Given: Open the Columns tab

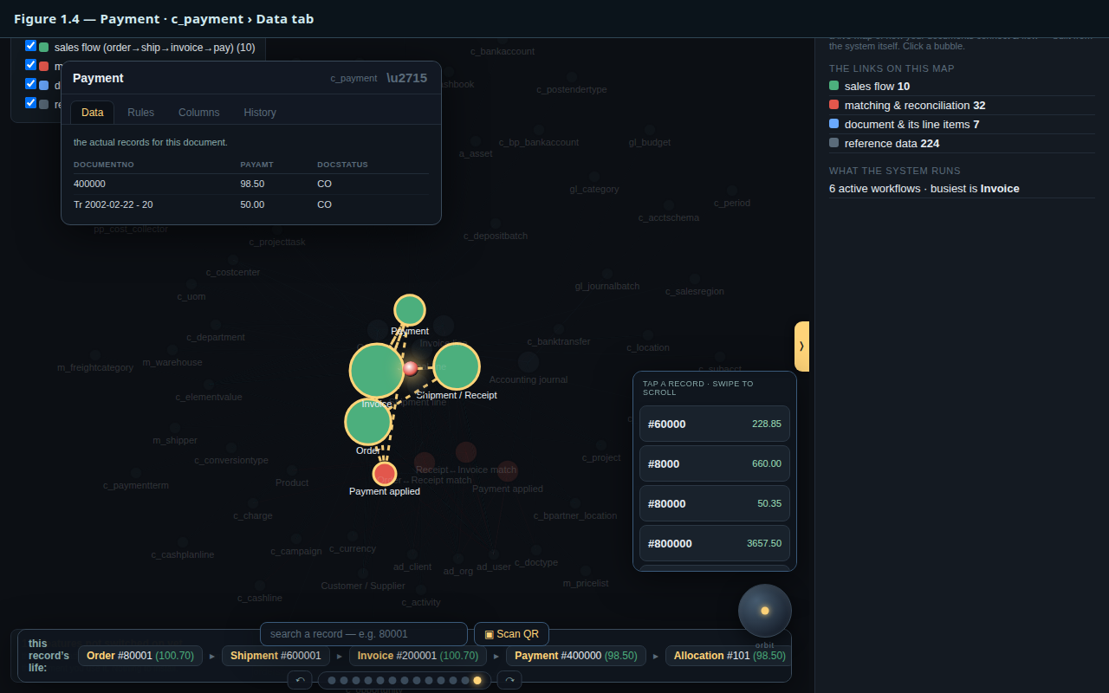Looking at the screenshot, I should (199, 113).
